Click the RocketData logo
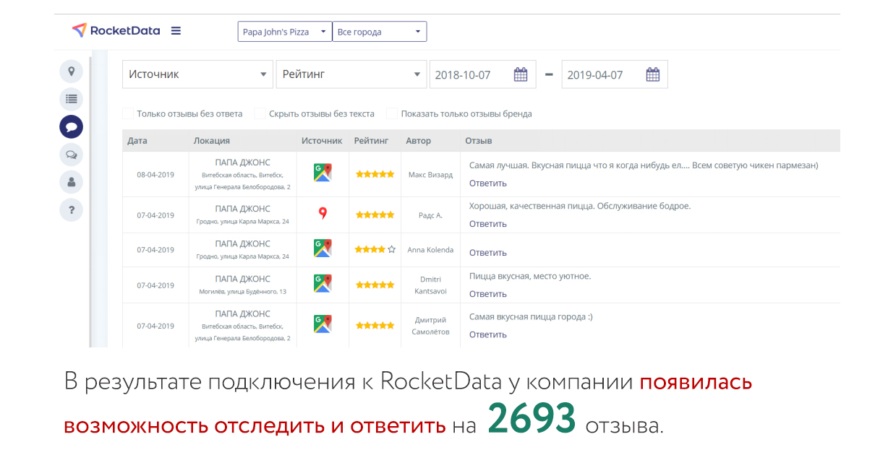 [x=116, y=30]
